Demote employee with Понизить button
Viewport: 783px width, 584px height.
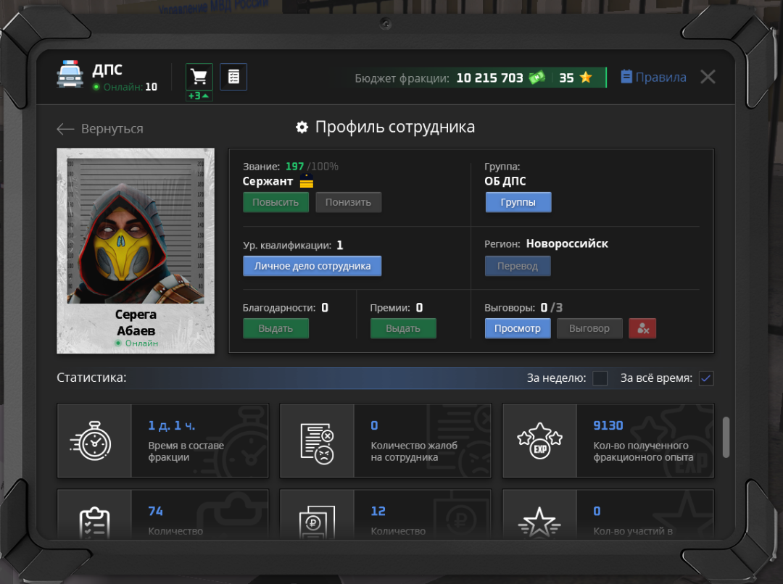coord(348,202)
